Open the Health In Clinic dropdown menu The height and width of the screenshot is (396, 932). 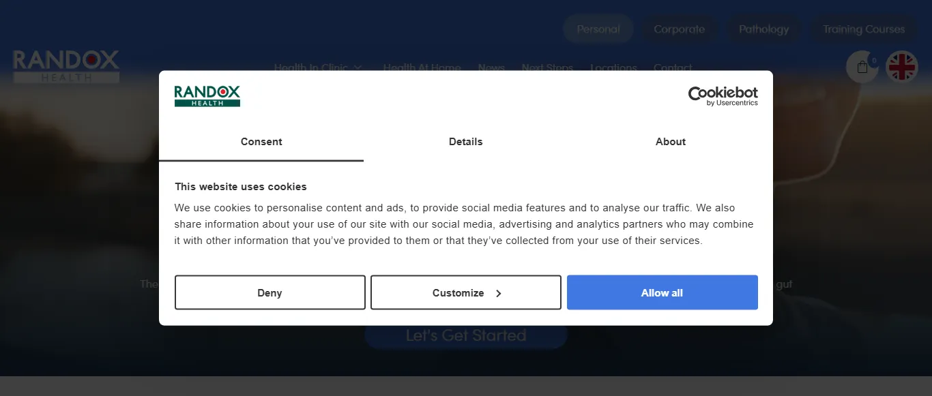pyautogui.click(x=318, y=67)
